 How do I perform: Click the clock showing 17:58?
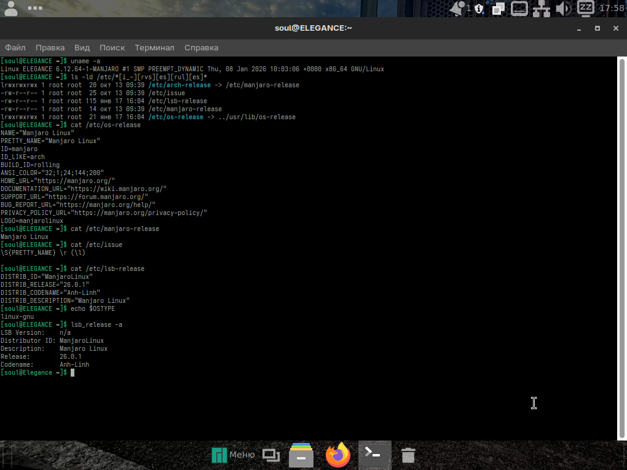click(x=611, y=9)
